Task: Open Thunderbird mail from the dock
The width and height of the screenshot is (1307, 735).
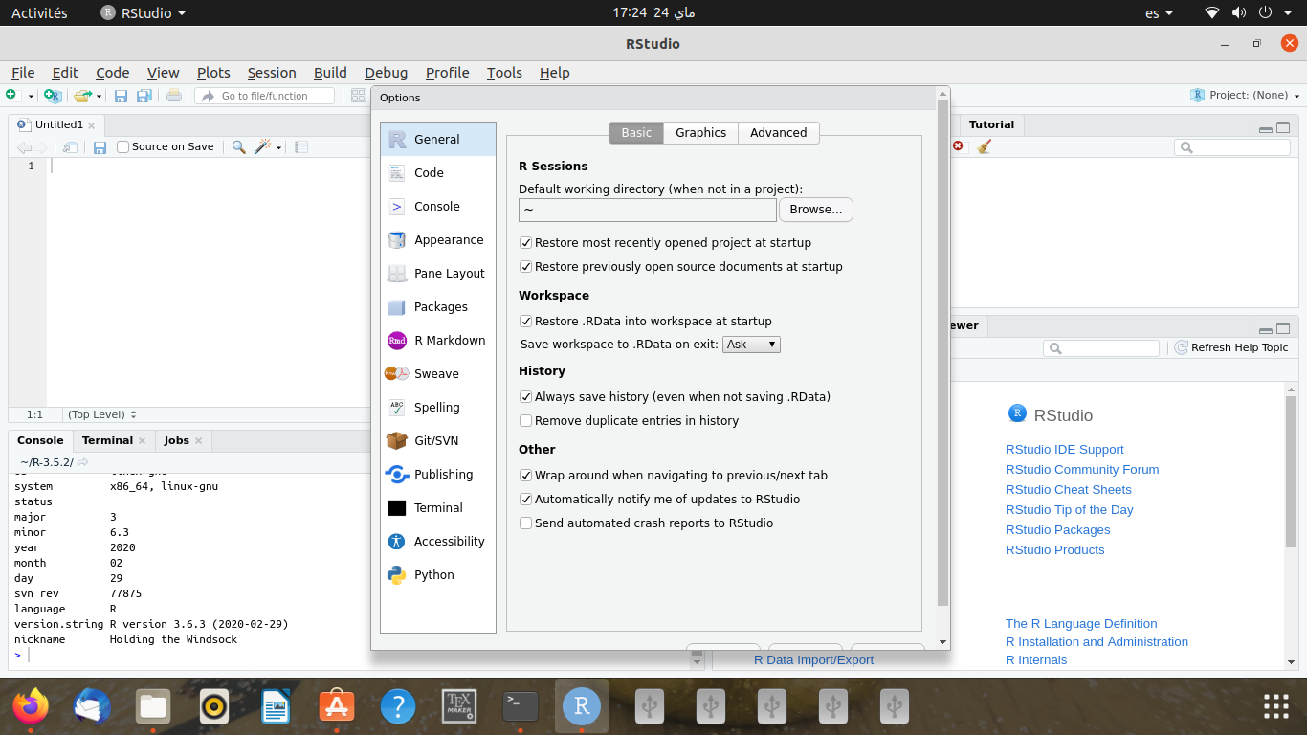Action: (x=92, y=707)
